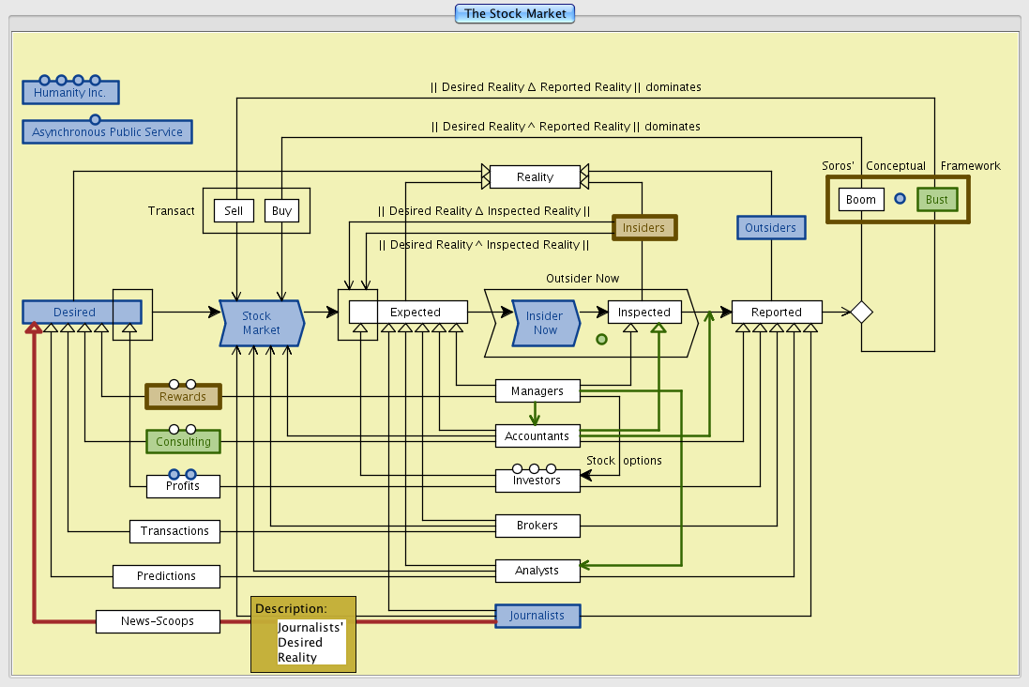Select the Stock Market chevron node
1029x687 pixels.
(x=261, y=323)
